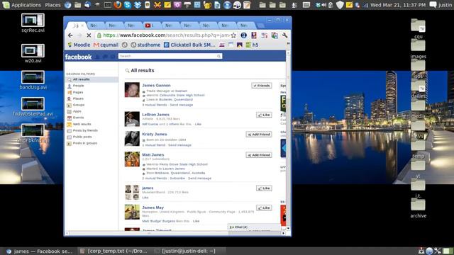Select All results filter
This screenshot has height=255, width=454.
(x=92, y=79)
